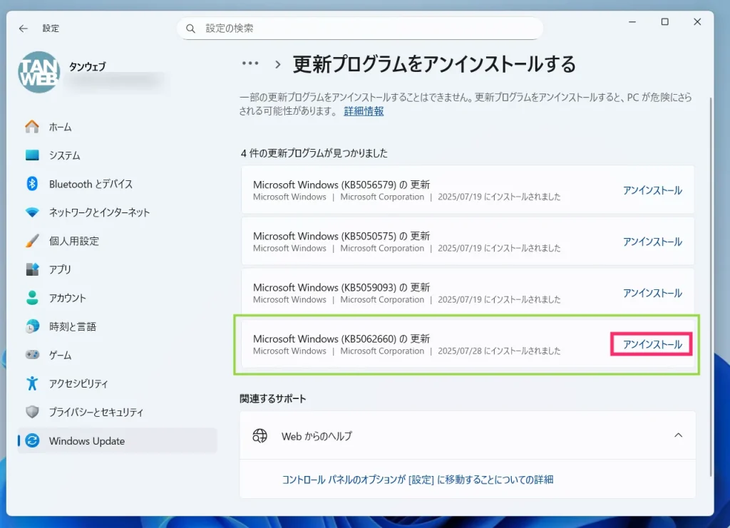
Task: Open Bluetooth とデバイス settings
Action: pos(118,185)
